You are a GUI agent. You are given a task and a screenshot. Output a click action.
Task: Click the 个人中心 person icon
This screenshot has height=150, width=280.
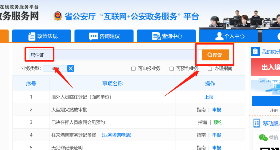(x=219, y=36)
